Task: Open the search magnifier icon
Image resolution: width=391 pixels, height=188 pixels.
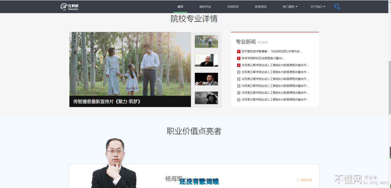Action: (x=337, y=7)
